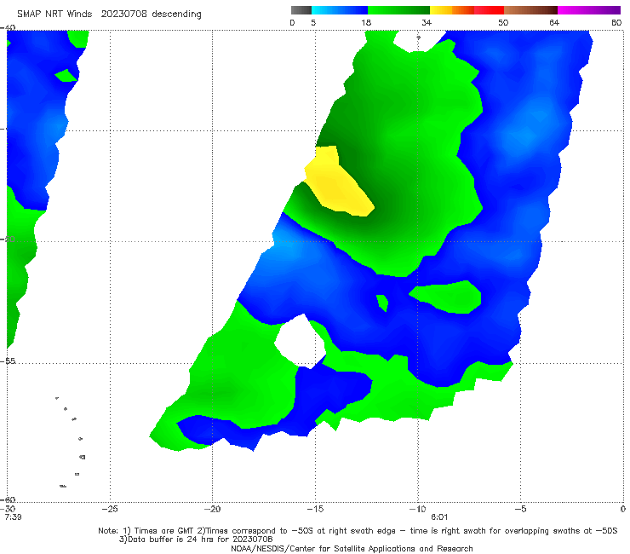Viewport: 630px width, 554px height.
Task: Click the NOAA/NESDIS credit line
Action: tap(352, 549)
